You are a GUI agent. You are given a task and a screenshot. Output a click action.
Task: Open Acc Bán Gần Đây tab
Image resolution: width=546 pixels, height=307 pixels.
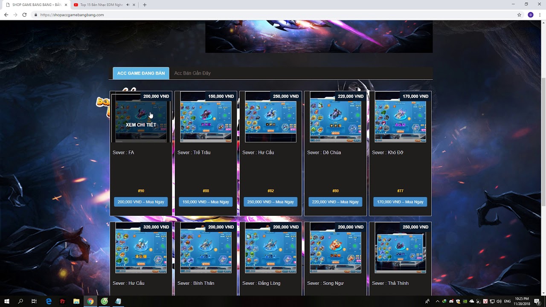point(192,73)
